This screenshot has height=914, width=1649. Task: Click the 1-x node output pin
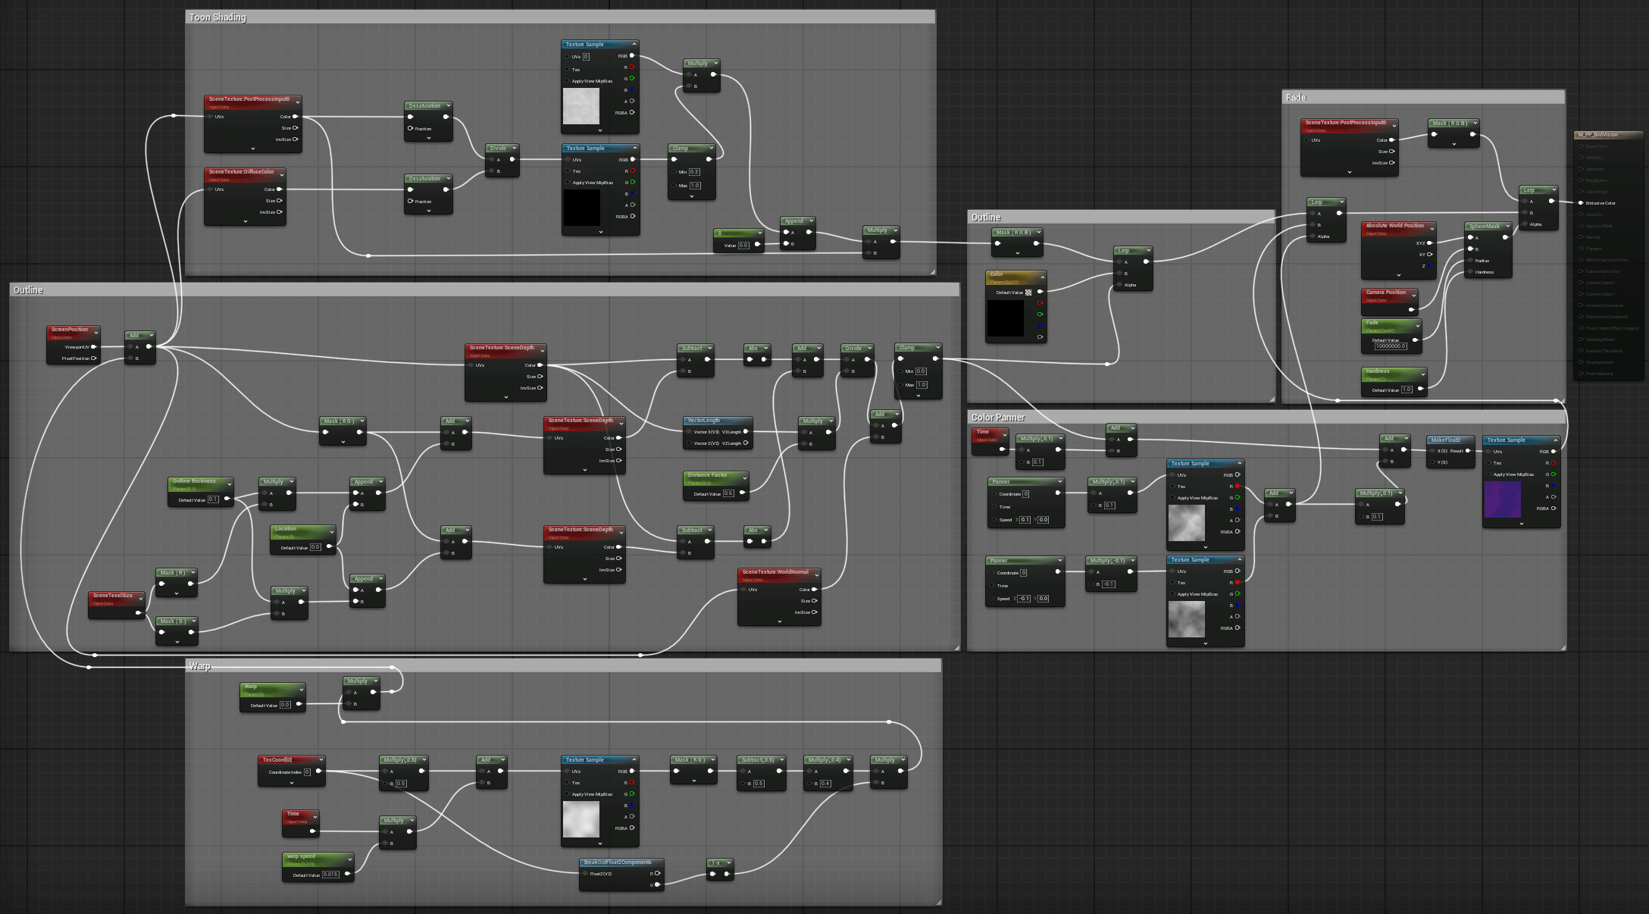point(727,874)
